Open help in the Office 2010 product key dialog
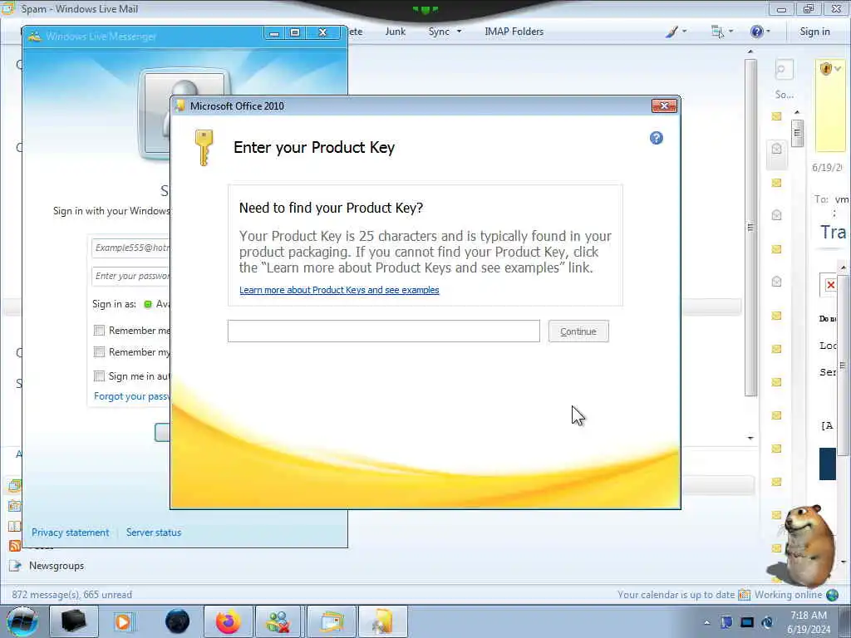Image resolution: width=851 pixels, height=638 pixels. point(657,139)
